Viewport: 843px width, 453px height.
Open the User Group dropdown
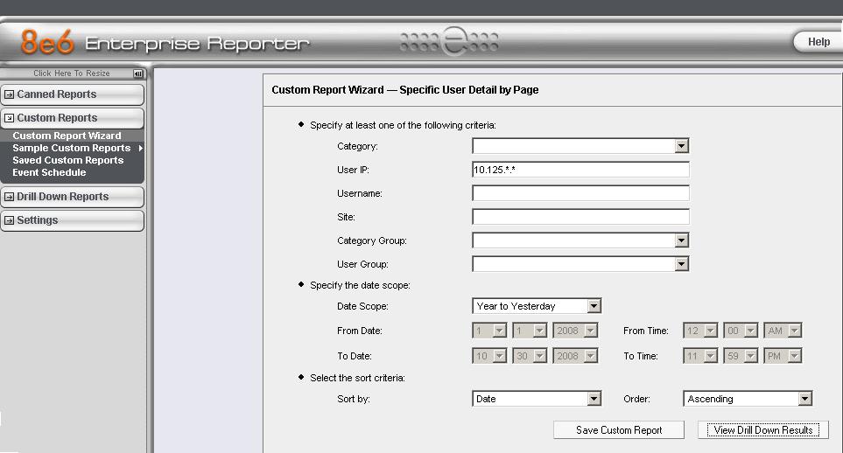point(681,264)
